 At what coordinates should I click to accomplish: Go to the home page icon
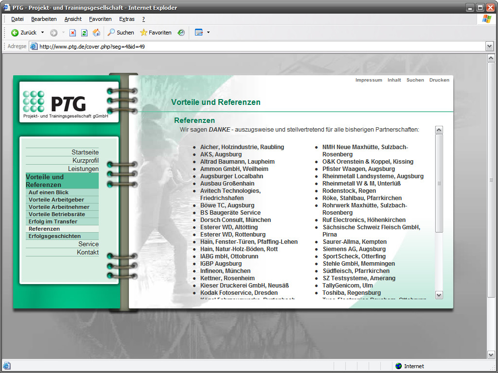point(96,33)
